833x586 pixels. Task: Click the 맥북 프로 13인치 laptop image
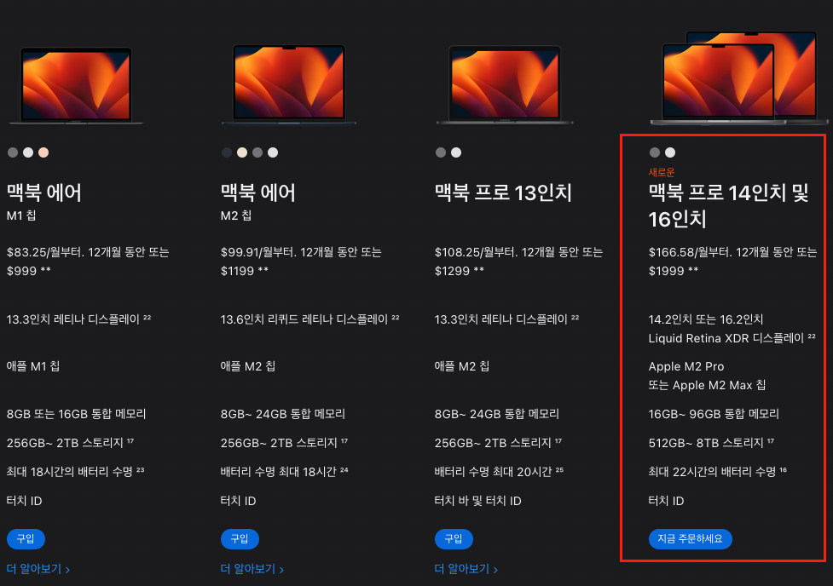504,84
